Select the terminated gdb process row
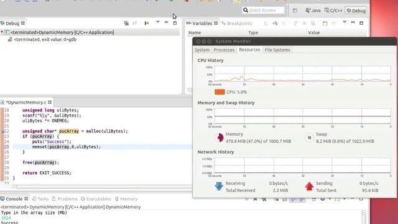This screenshot has width=398, height=224. tap(42, 39)
